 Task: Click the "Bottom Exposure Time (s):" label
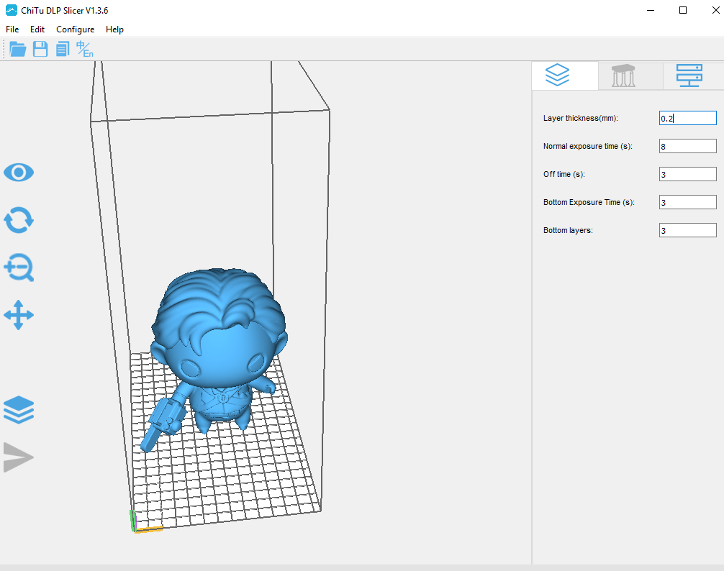589,202
